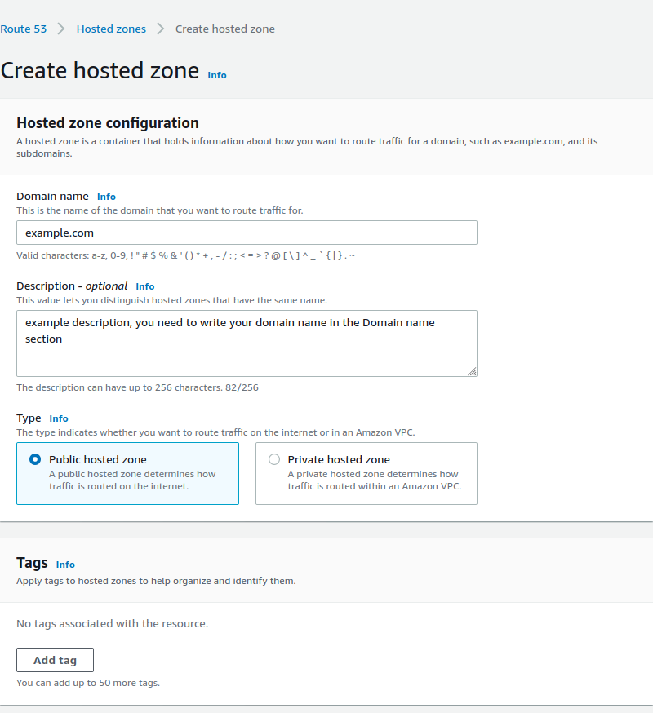Click the Add tag button

click(55, 660)
